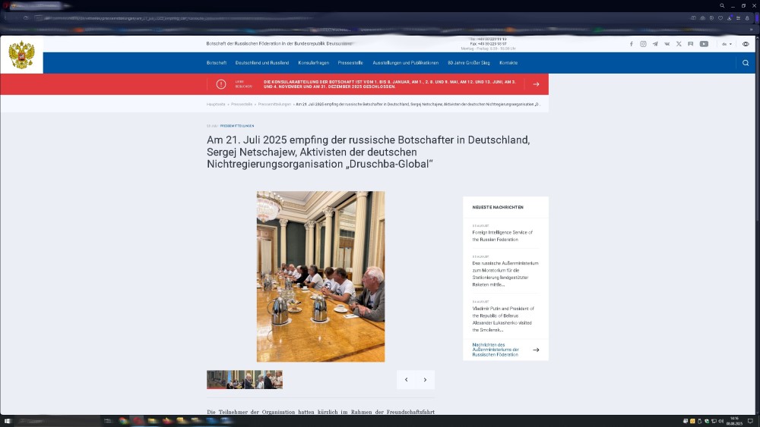The height and width of the screenshot is (427, 760).
Task: Open the embassy's Facebook page icon
Action: [x=631, y=44]
